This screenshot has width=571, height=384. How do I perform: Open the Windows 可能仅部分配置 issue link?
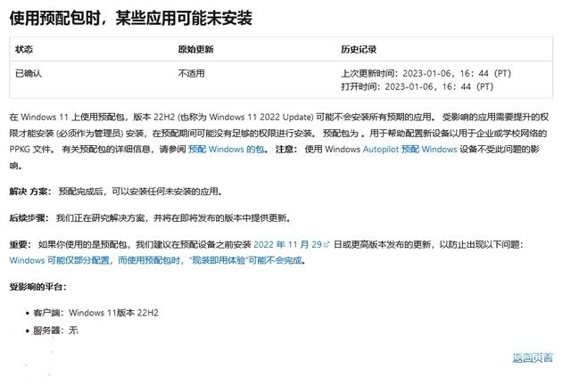(157, 260)
